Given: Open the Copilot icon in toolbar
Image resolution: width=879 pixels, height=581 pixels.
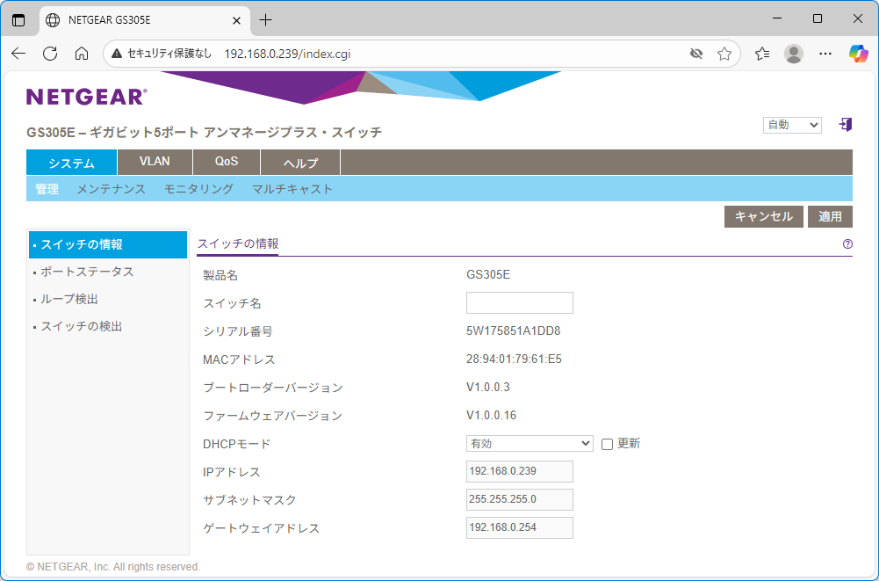Looking at the screenshot, I should coord(858,54).
